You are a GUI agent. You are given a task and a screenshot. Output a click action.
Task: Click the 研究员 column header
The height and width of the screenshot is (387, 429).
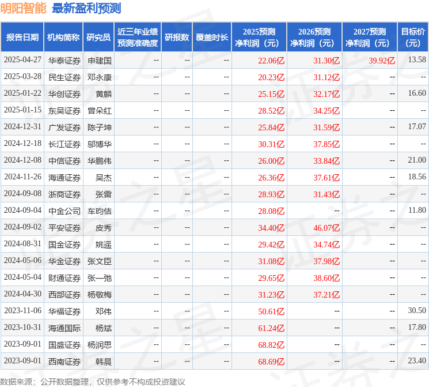tap(98, 37)
